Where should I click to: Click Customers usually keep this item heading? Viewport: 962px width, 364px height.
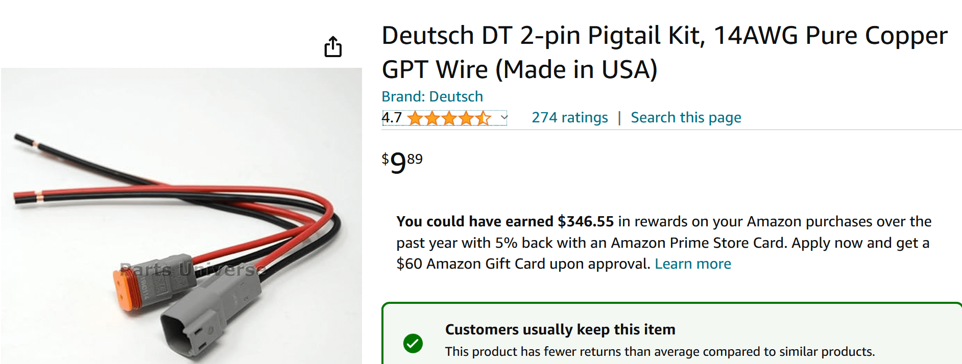point(560,329)
